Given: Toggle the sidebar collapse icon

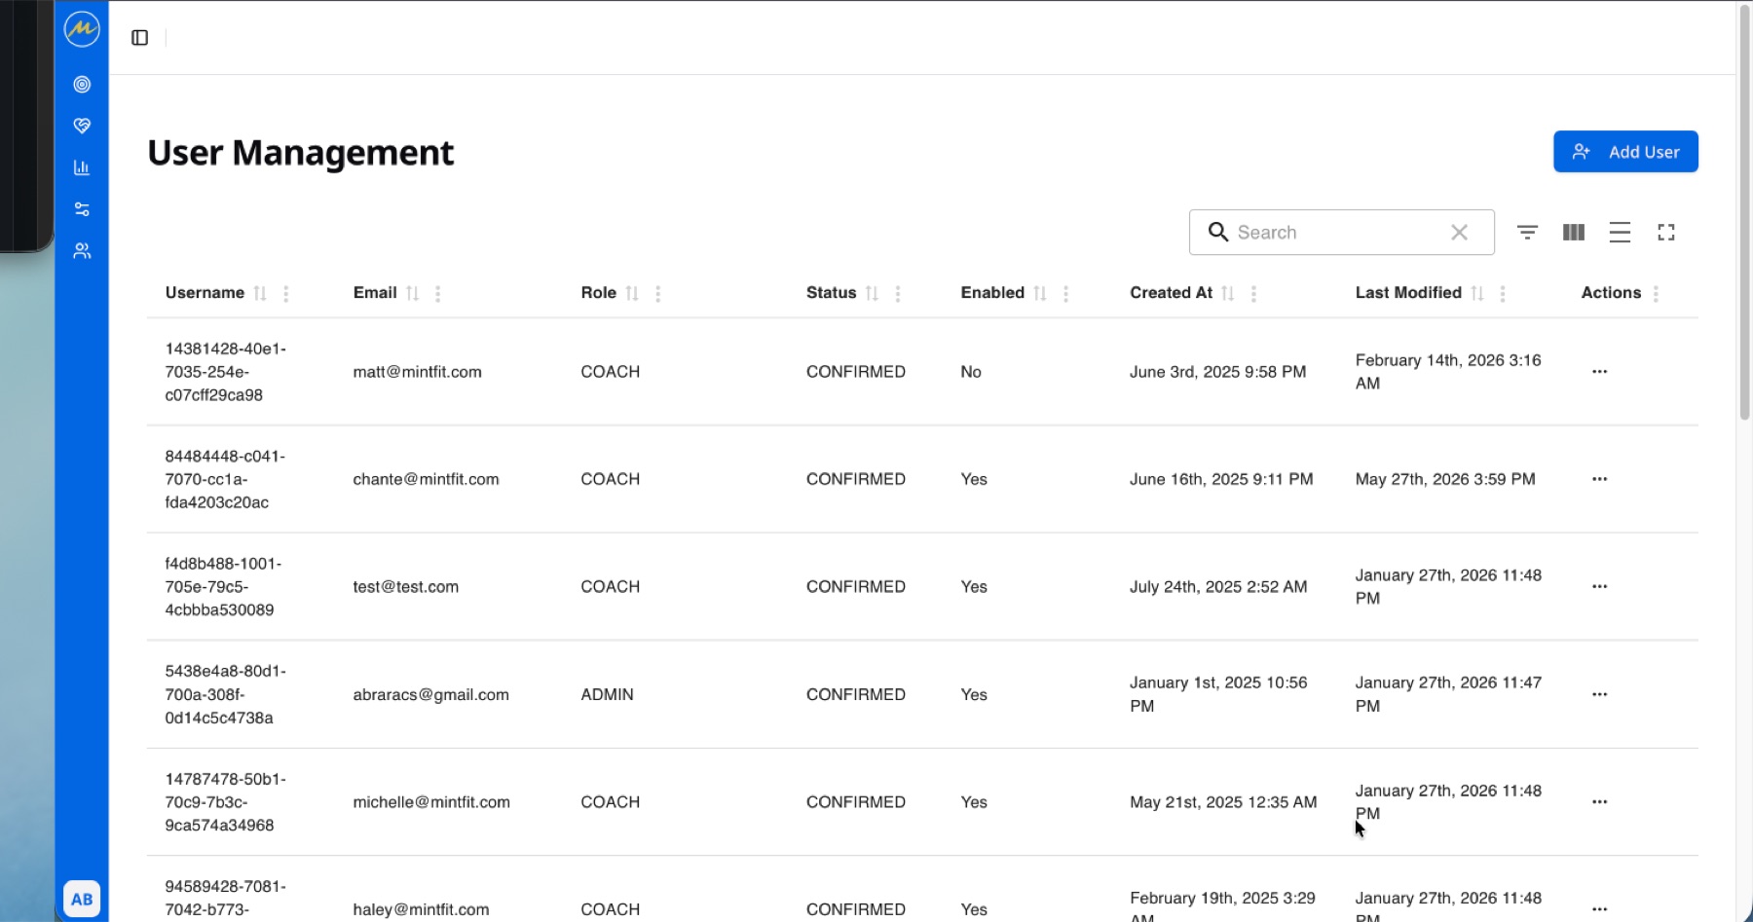Looking at the screenshot, I should pyautogui.click(x=140, y=38).
